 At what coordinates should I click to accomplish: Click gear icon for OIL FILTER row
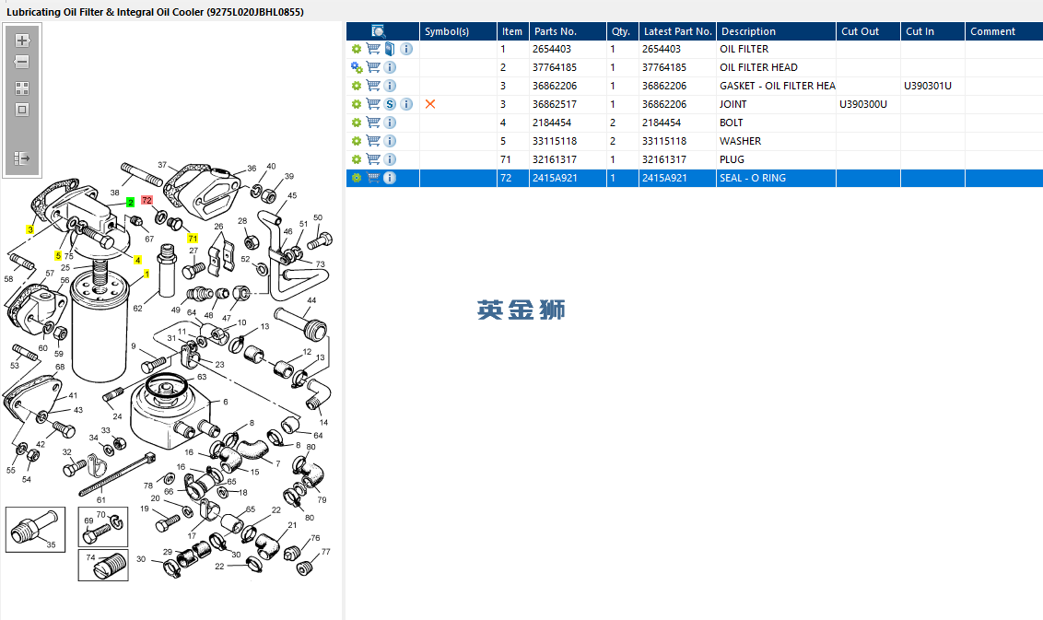click(x=357, y=49)
